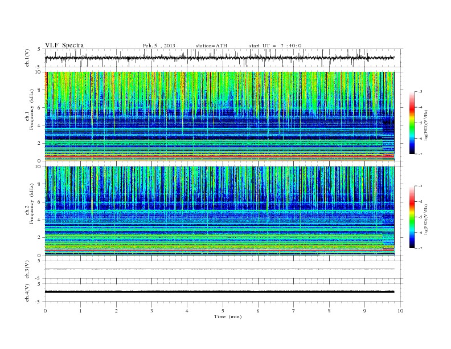This screenshot has width=451, height=349.
Task: Click the 'ch.3(V)' axis label
Action: (27, 270)
